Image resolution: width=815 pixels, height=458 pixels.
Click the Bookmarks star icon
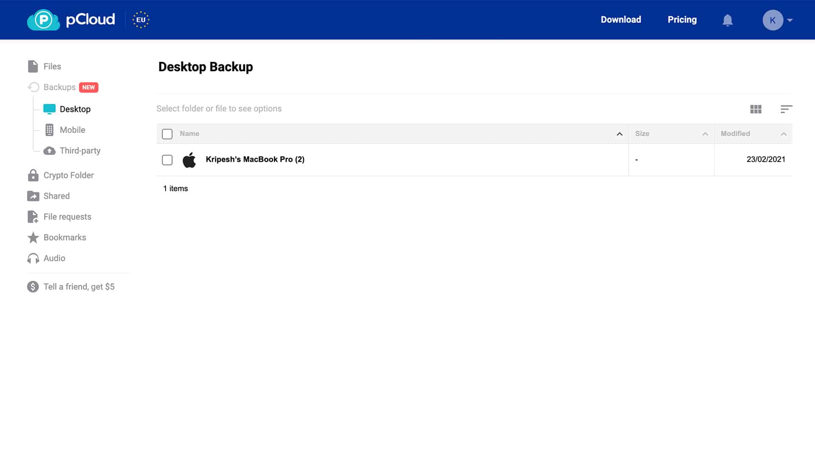[33, 237]
